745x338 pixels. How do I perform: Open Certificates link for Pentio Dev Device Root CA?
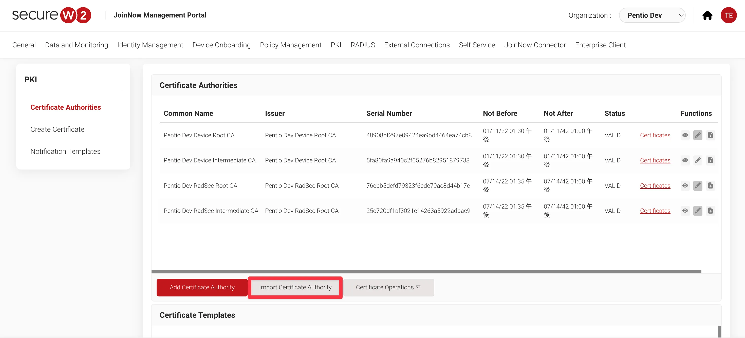(655, 135)
